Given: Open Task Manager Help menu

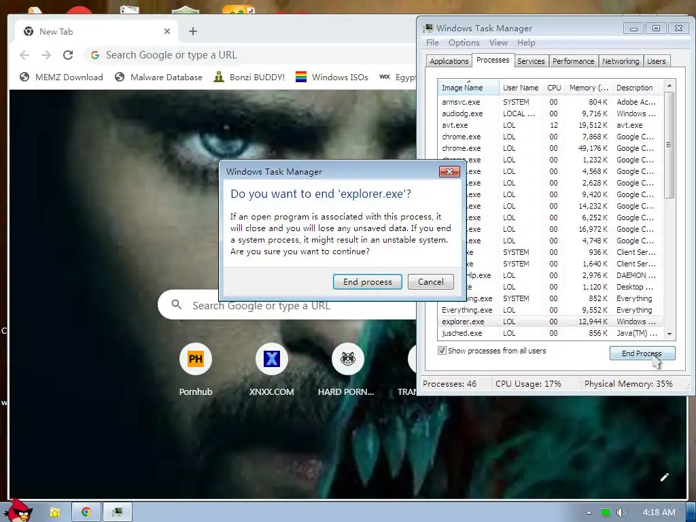Looking at the screenshot, I should point(526,43).
